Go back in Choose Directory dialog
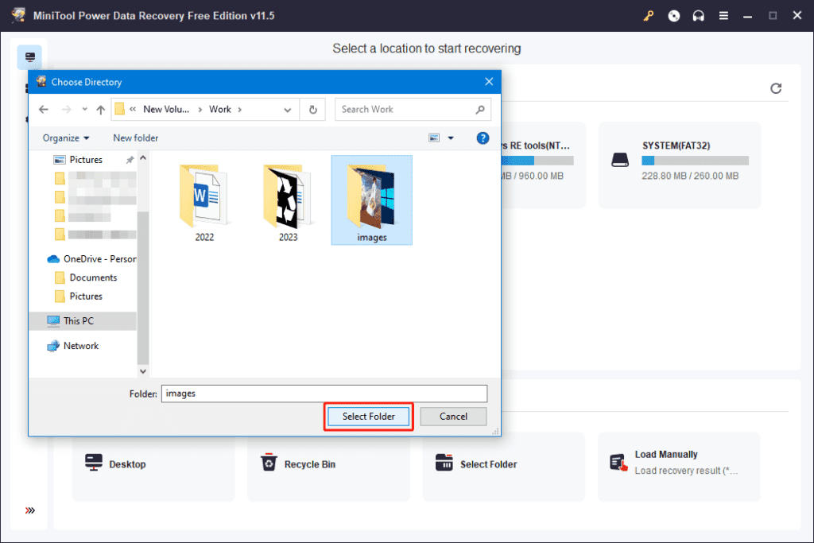The image size is (814, 543). [x=44, y=110]
